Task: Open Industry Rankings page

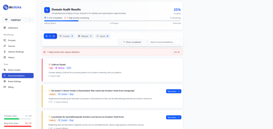Action: (16, 52)
